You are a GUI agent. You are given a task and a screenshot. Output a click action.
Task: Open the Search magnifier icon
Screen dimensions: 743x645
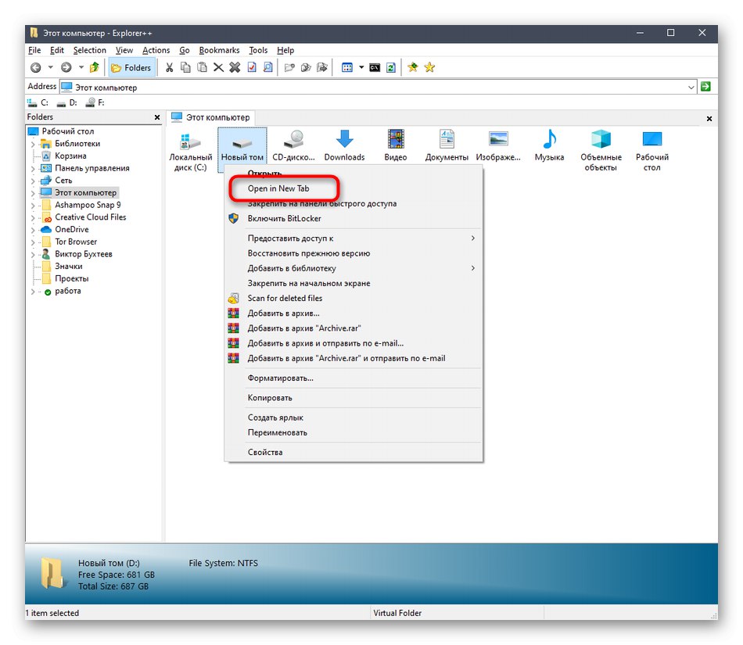[267, 68]
